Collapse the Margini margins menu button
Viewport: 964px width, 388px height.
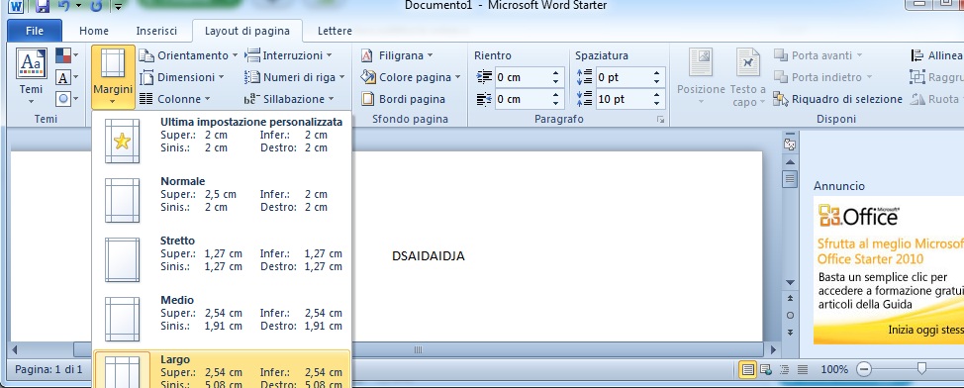point(113,76)
